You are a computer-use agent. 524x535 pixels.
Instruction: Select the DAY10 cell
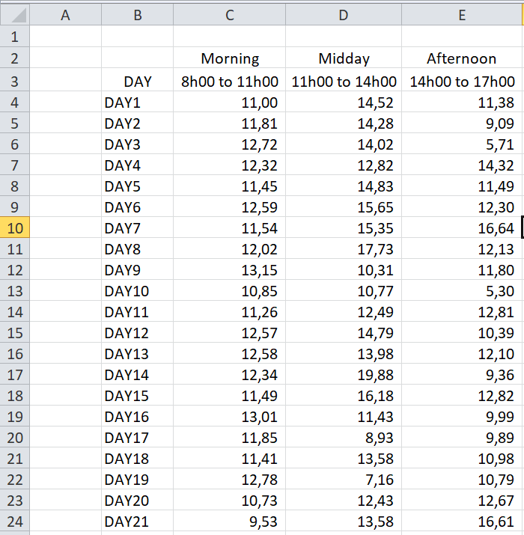coord(137,291)
